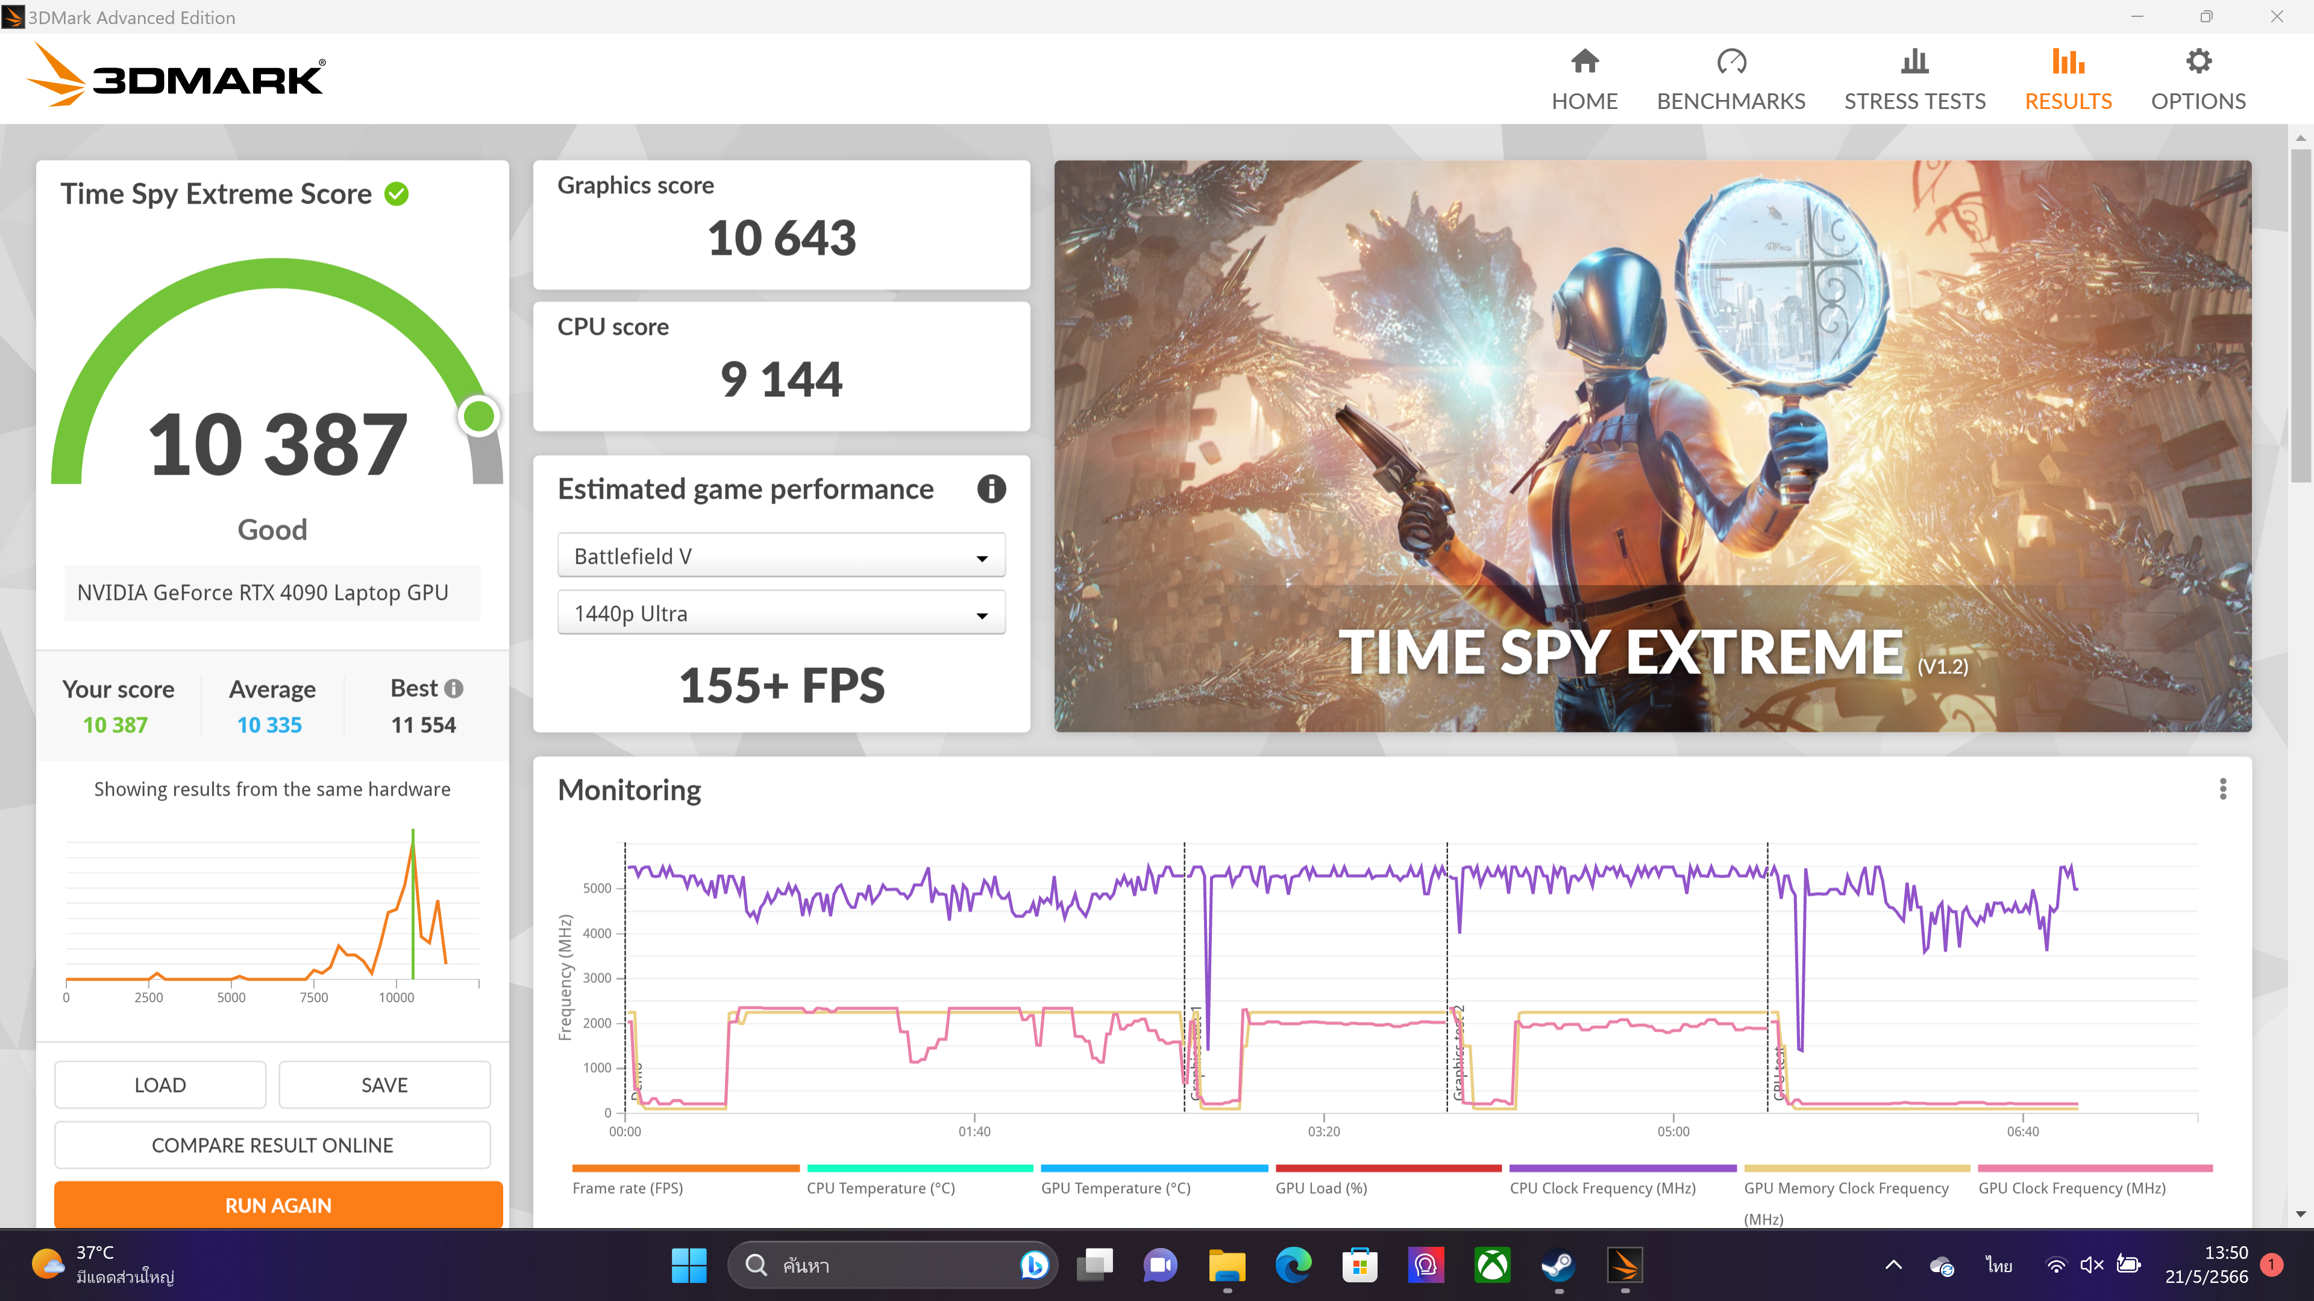Click the green score gauge indicator knob
Viewport: 2314px width, 1301px height.
pyautogui.click(x=479, y=416)
